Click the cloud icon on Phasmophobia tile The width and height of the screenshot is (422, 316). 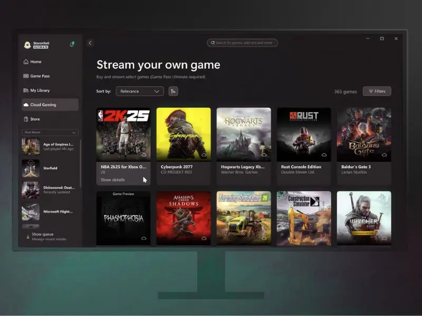143,239
